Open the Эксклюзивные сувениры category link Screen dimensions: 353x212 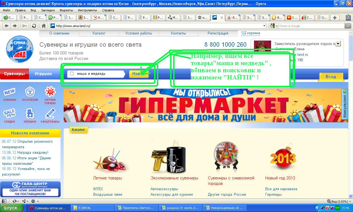(174, 178)
